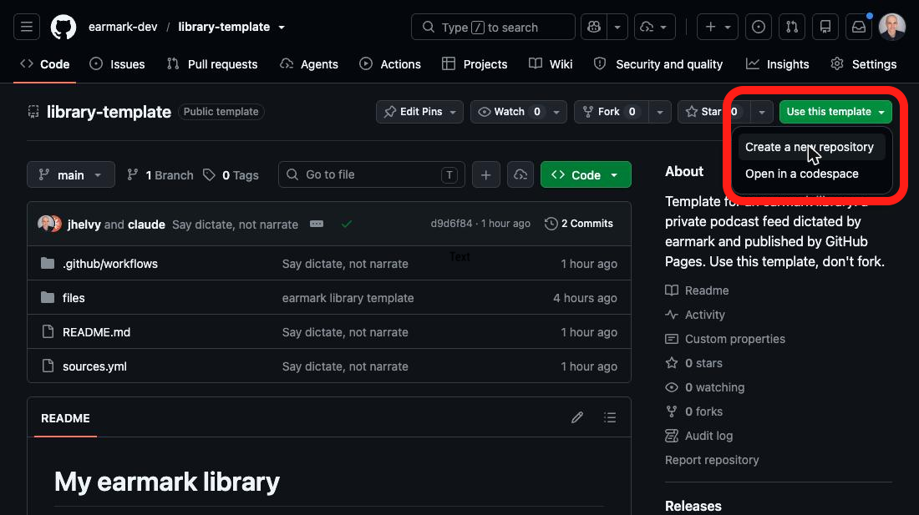Open the agents dropdown icon in header
This screenshot has height=515, width=919.
click(x=654, y=27)
